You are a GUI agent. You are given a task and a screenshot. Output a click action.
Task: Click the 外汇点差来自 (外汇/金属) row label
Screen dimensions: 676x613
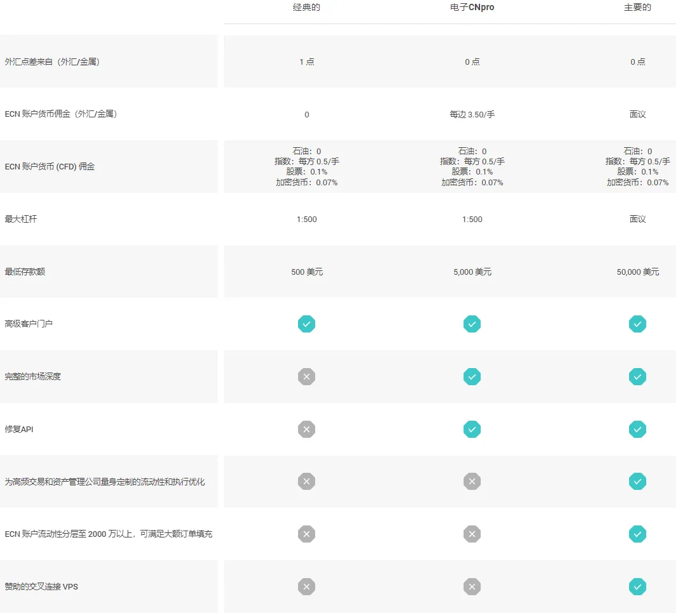coord(52,62)
